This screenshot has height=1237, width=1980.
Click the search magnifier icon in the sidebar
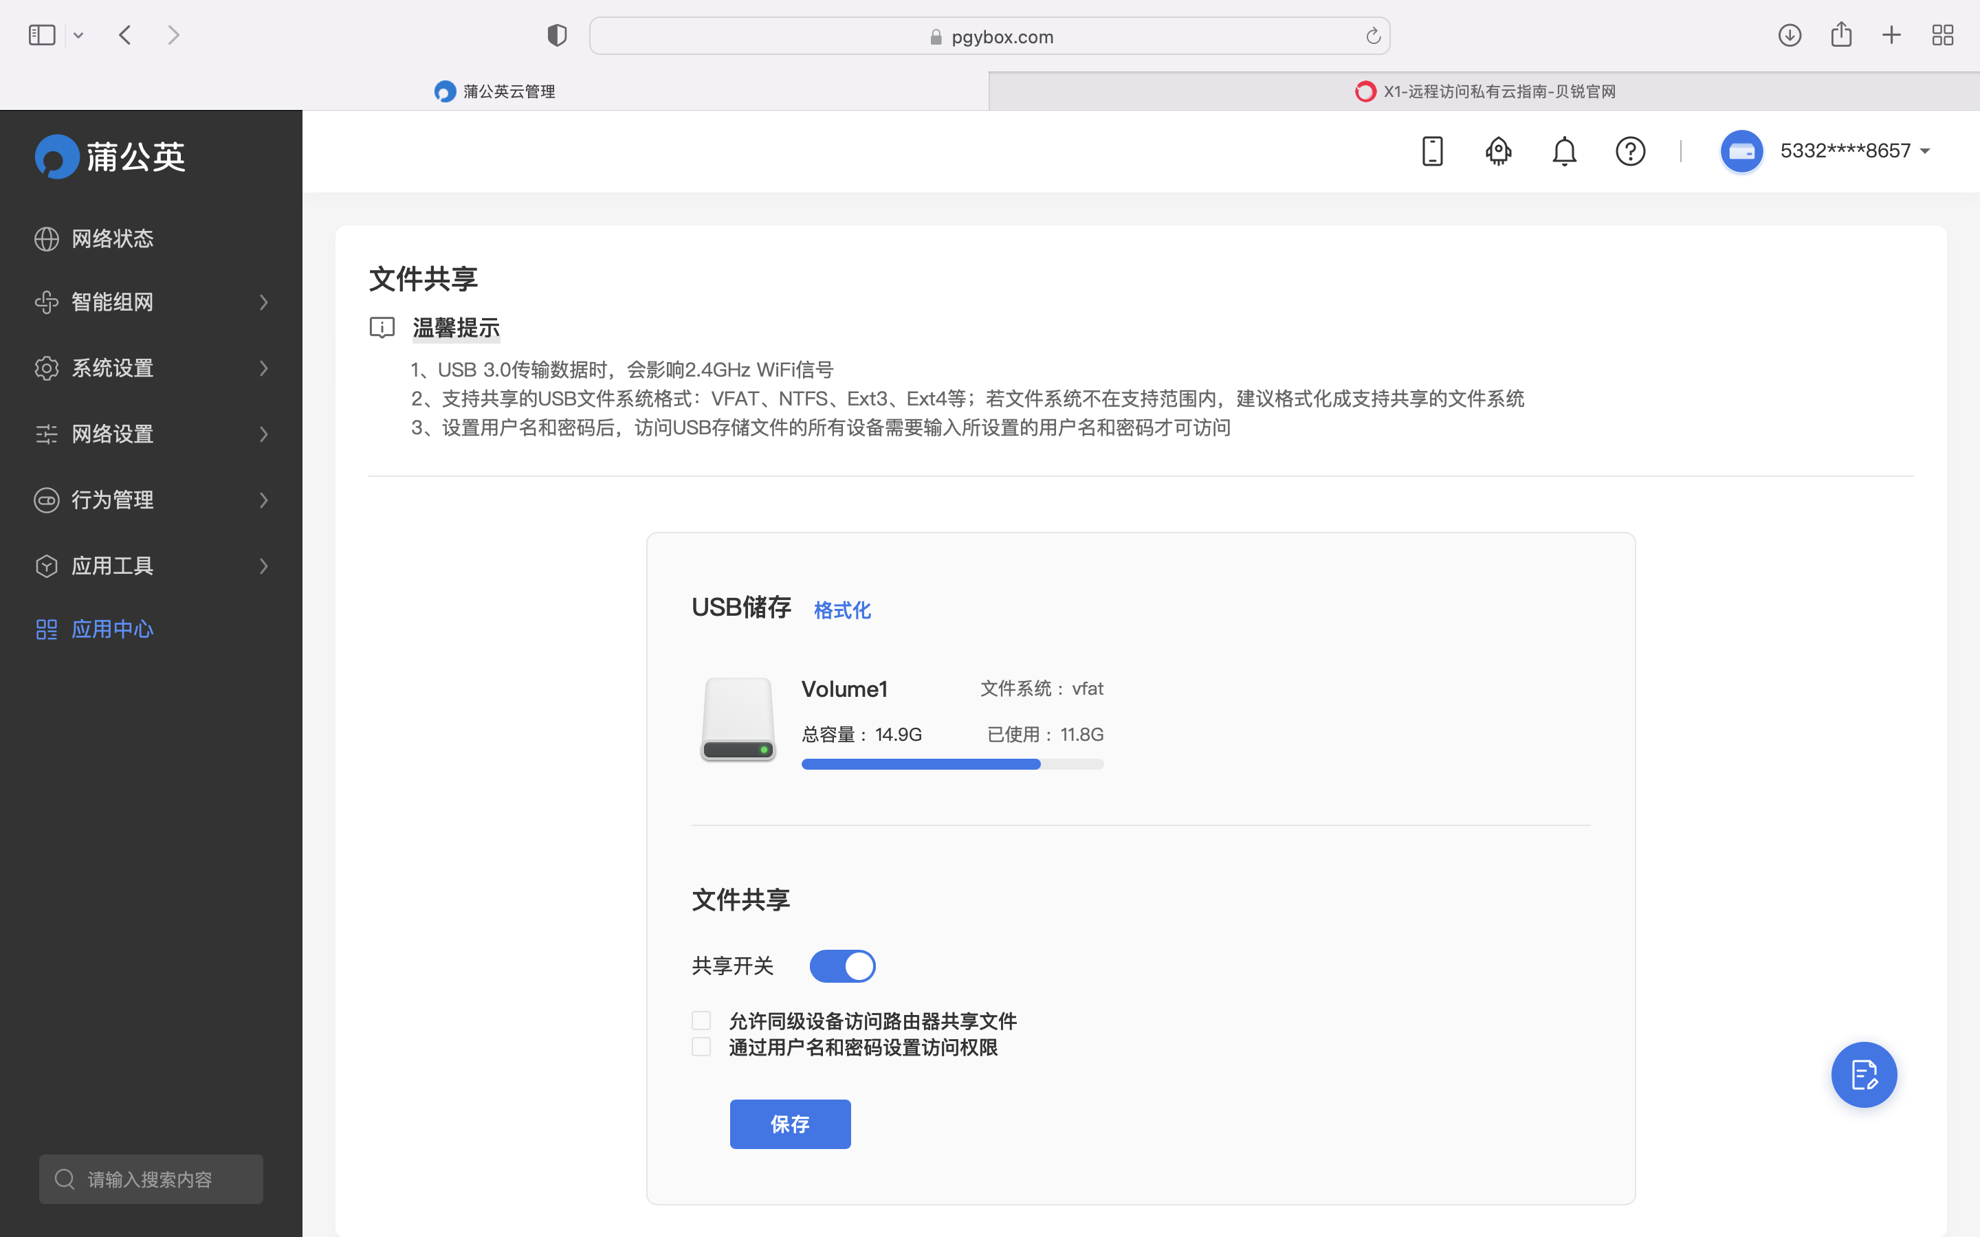[65, 1179]
